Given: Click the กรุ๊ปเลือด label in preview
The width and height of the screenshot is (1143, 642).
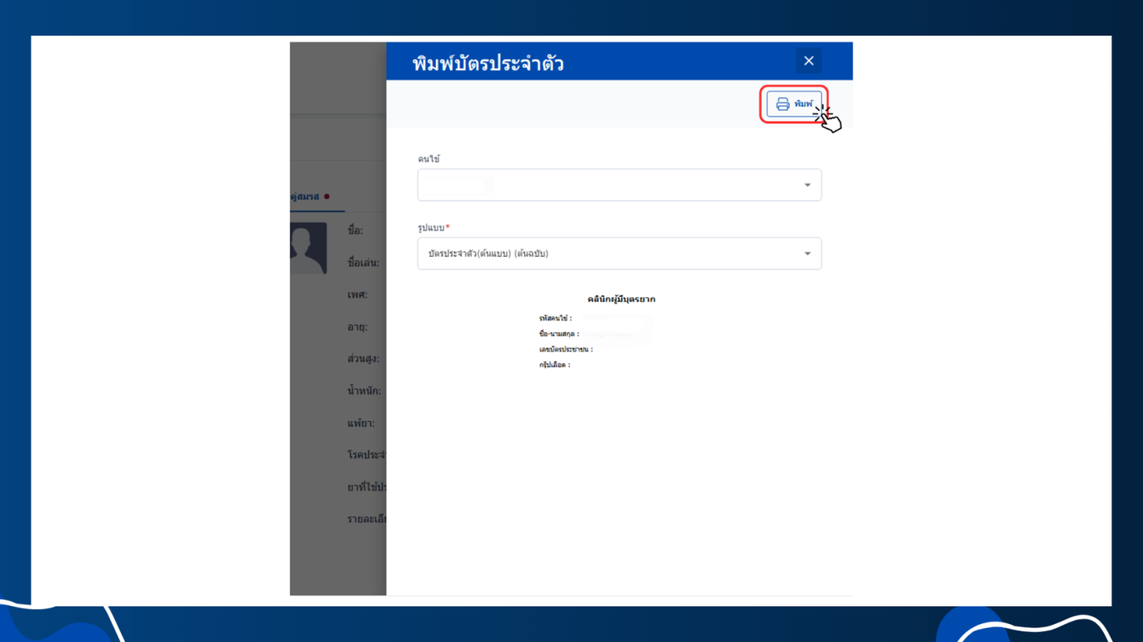Looking at the screenshot, I should pyautogui.click(x=554, y=365).
